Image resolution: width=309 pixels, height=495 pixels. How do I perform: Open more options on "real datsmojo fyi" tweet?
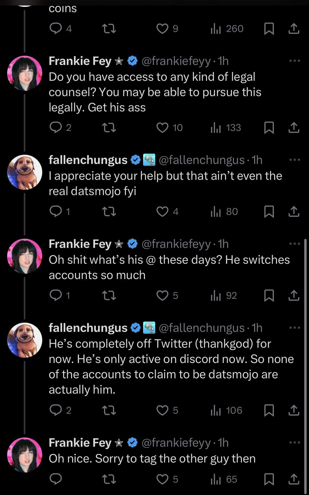coord(294,160)
